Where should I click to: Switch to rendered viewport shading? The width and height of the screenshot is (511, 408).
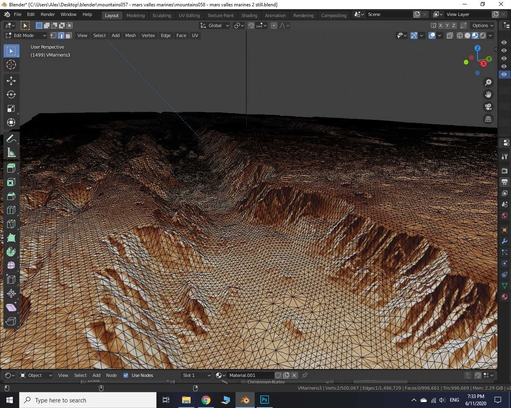[x=483, y=35]
